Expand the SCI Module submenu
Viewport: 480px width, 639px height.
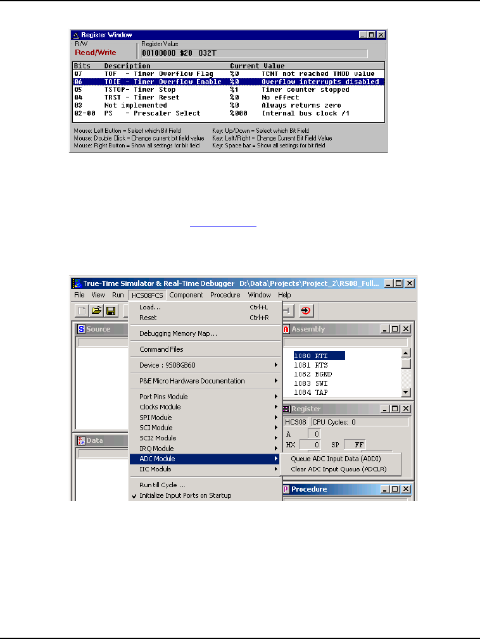coord(206,428)
